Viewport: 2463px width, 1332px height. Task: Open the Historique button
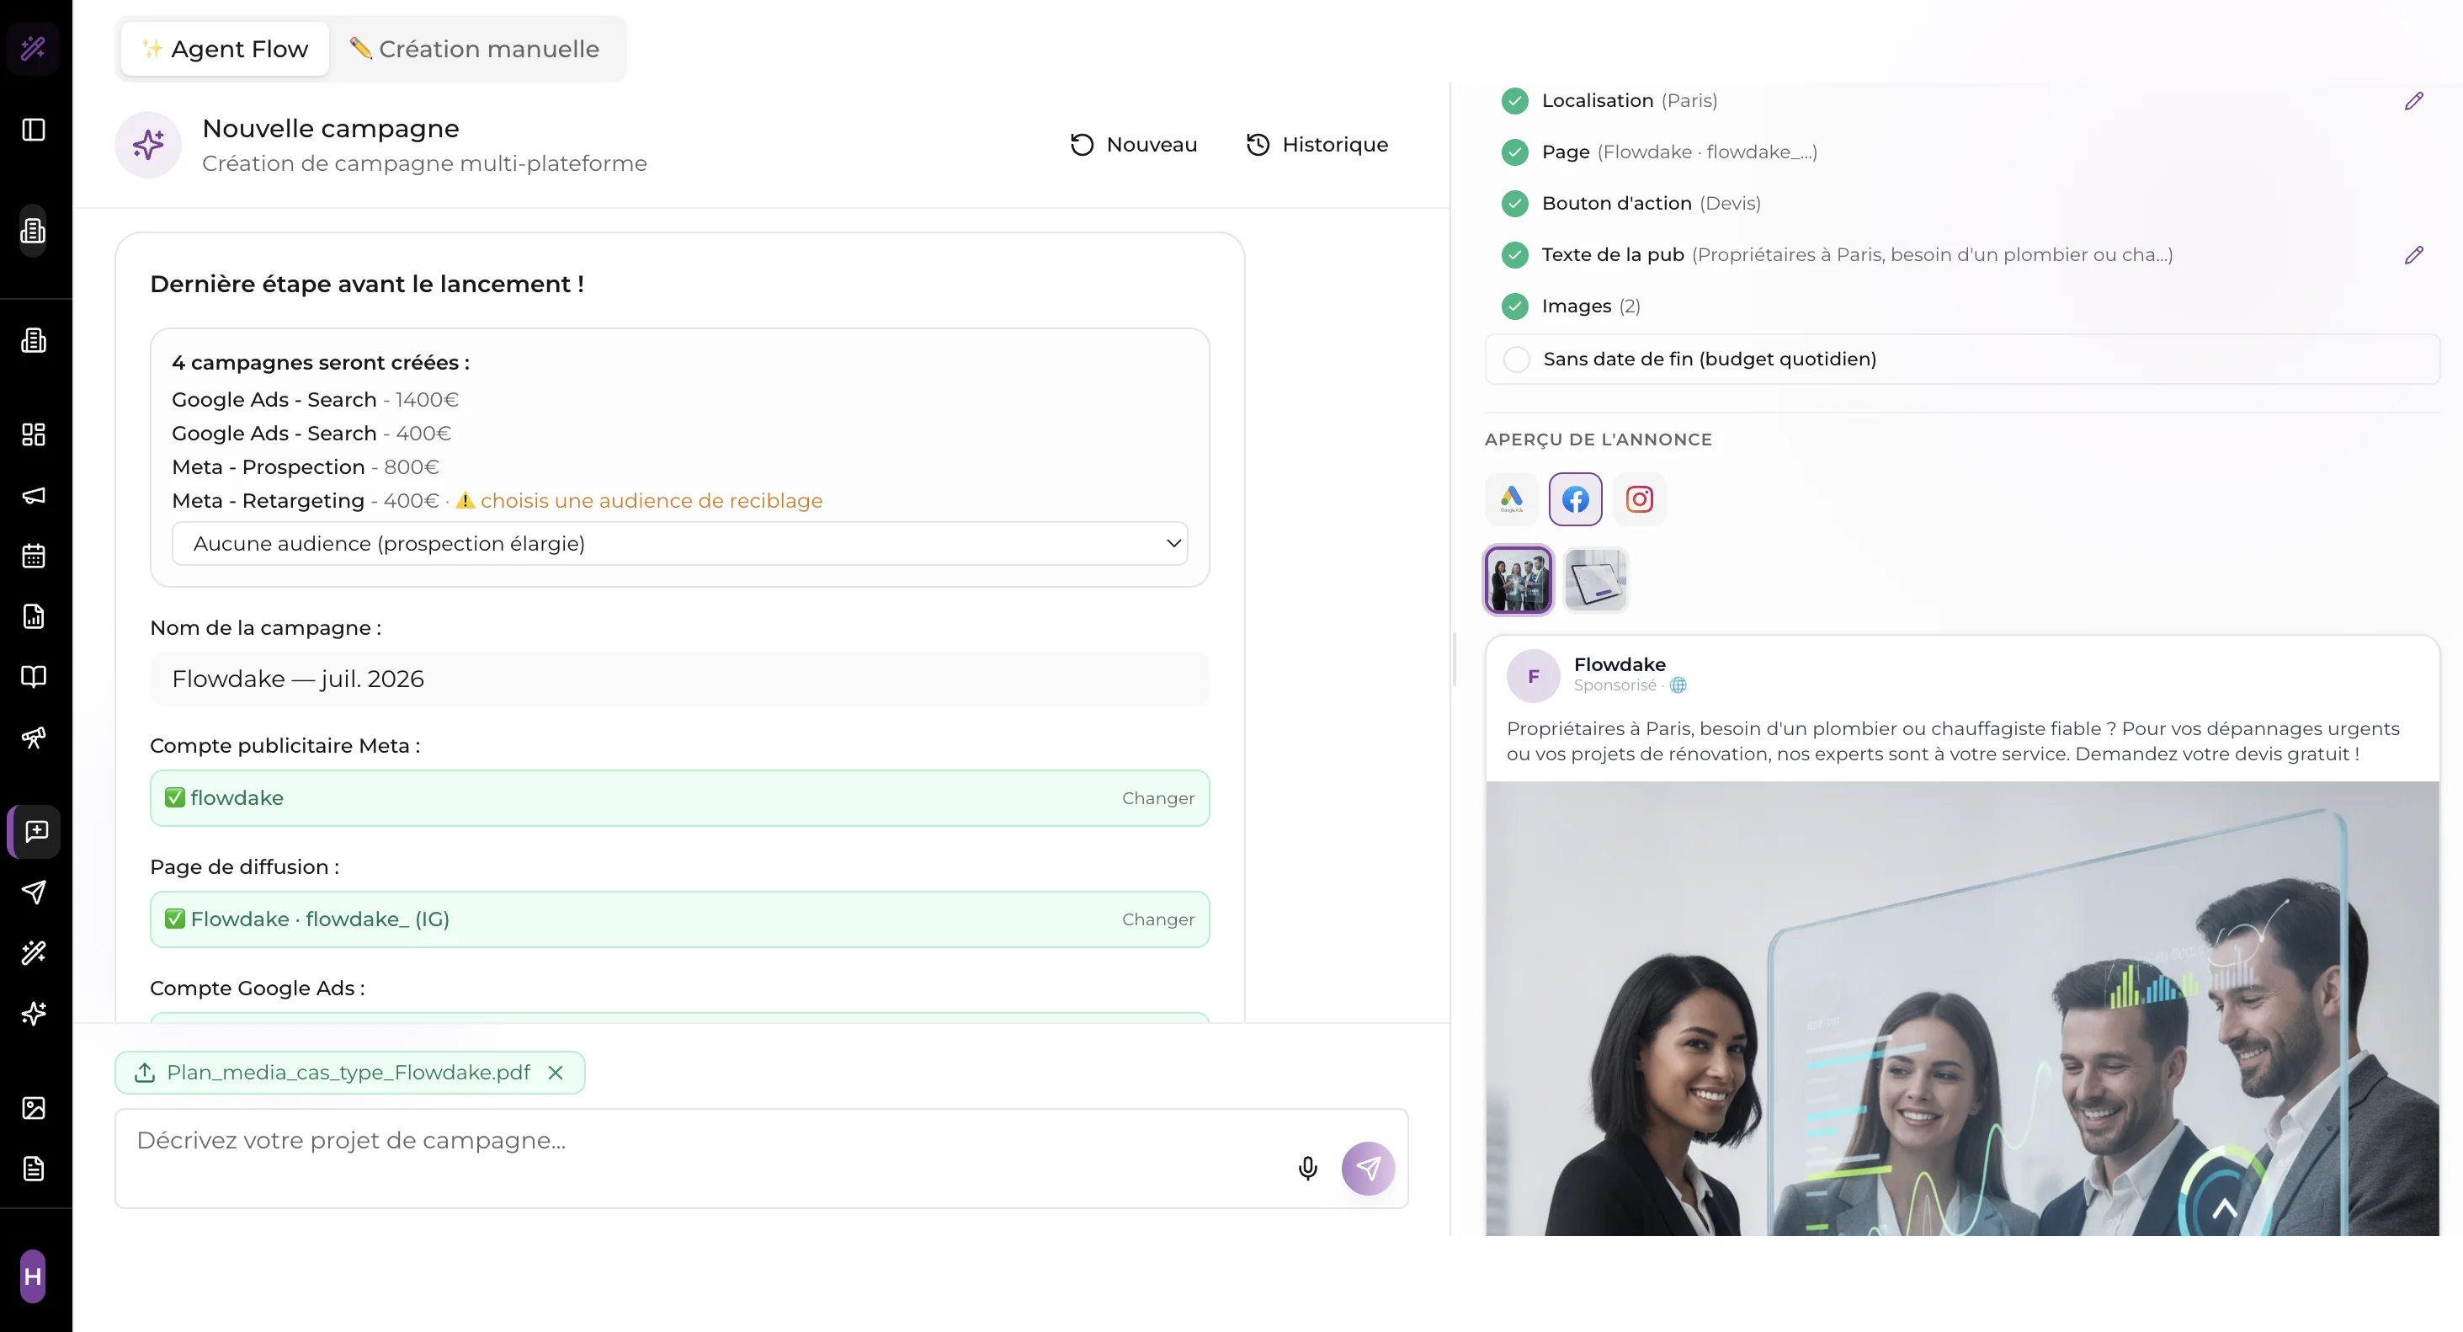pyautogui.click(x=1317, y=144)
